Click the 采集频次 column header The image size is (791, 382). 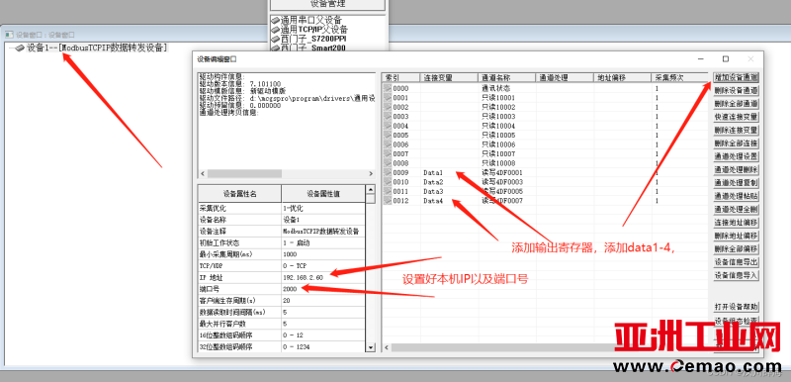tap(680, 78)
